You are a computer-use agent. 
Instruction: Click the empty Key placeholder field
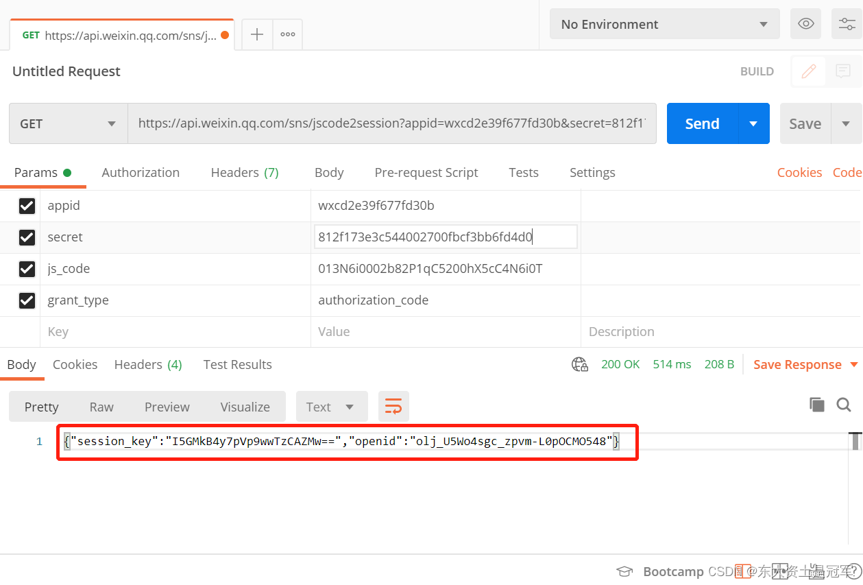click(175, 332)
